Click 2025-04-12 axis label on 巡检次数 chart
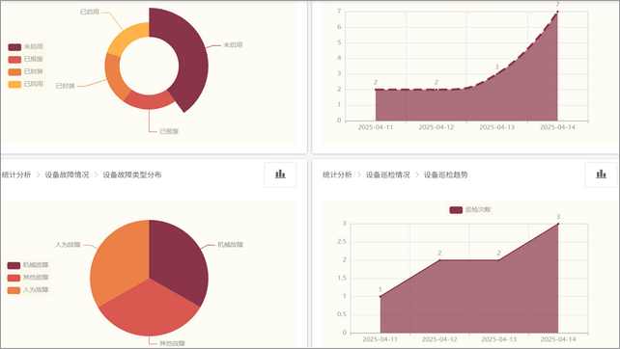 [439, 339]
